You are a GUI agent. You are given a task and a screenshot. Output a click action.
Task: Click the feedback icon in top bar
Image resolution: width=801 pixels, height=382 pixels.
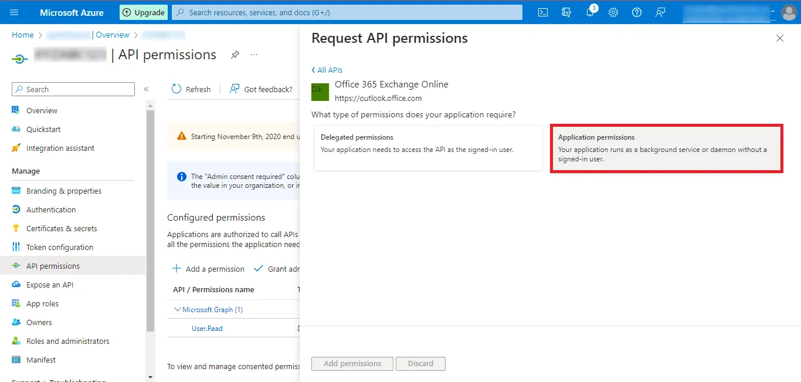point(660,12)
